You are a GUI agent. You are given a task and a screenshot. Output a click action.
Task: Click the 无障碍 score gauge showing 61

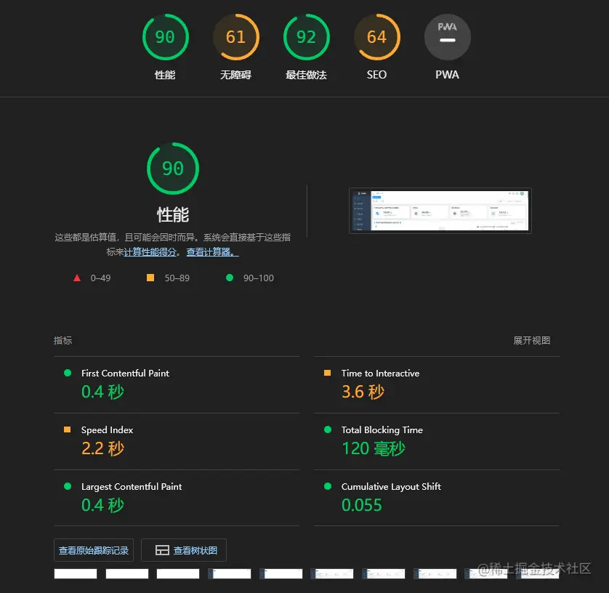coord(236,37)
